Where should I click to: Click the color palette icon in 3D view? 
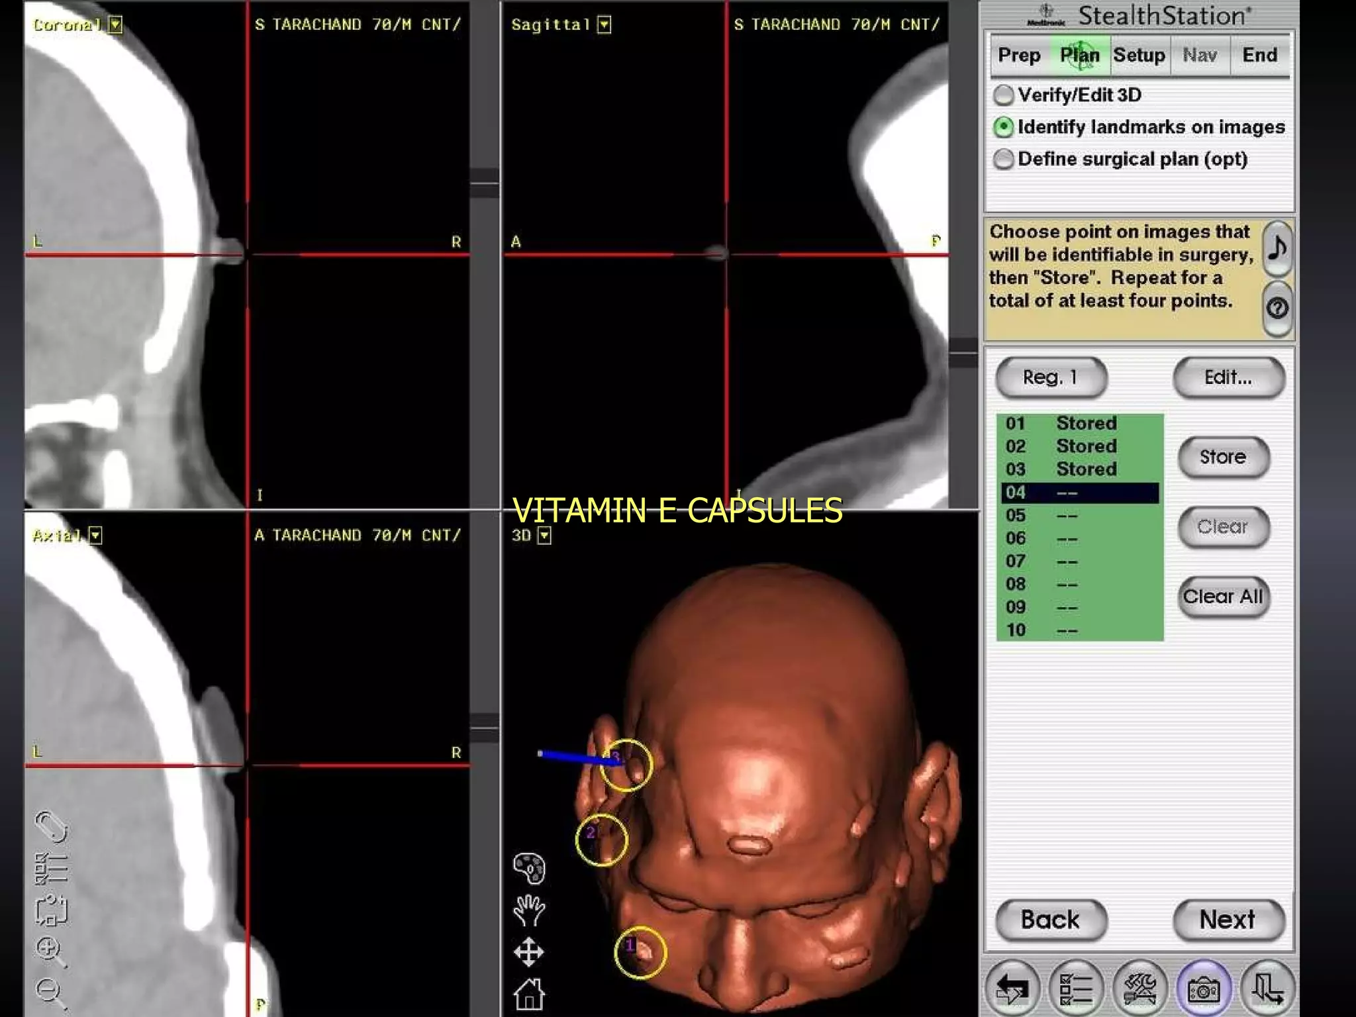[529, 868]
